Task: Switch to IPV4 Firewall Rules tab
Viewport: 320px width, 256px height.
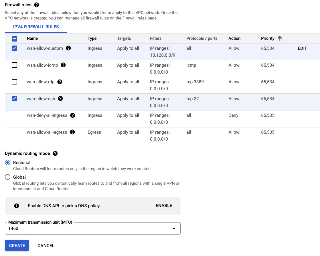Action: tap(36, 27)
